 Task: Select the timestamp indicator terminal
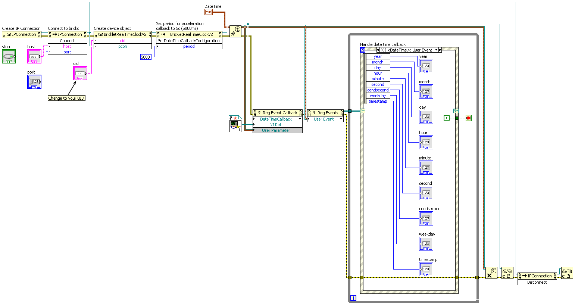coord(426,269)
